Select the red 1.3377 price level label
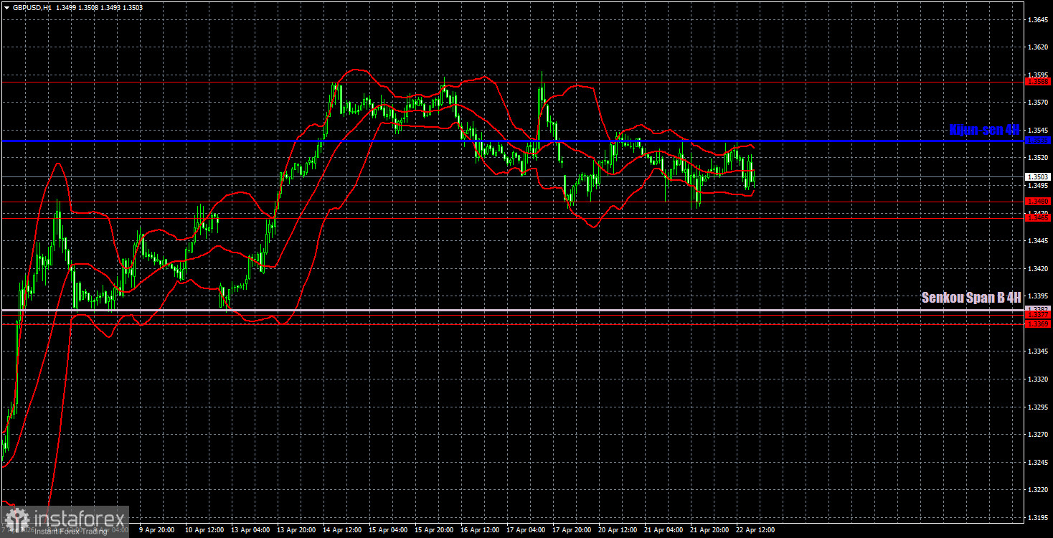 point(1038,315)
